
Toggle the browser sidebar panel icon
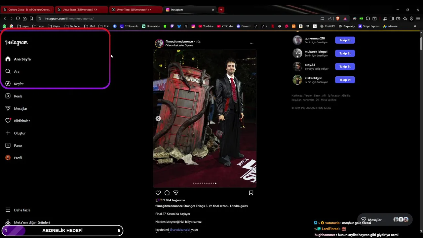tap(392, 19)
